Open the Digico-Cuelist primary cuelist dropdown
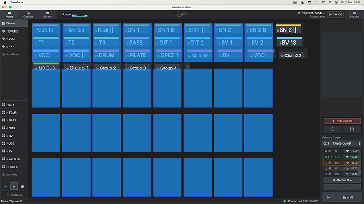 click(342, 144)
